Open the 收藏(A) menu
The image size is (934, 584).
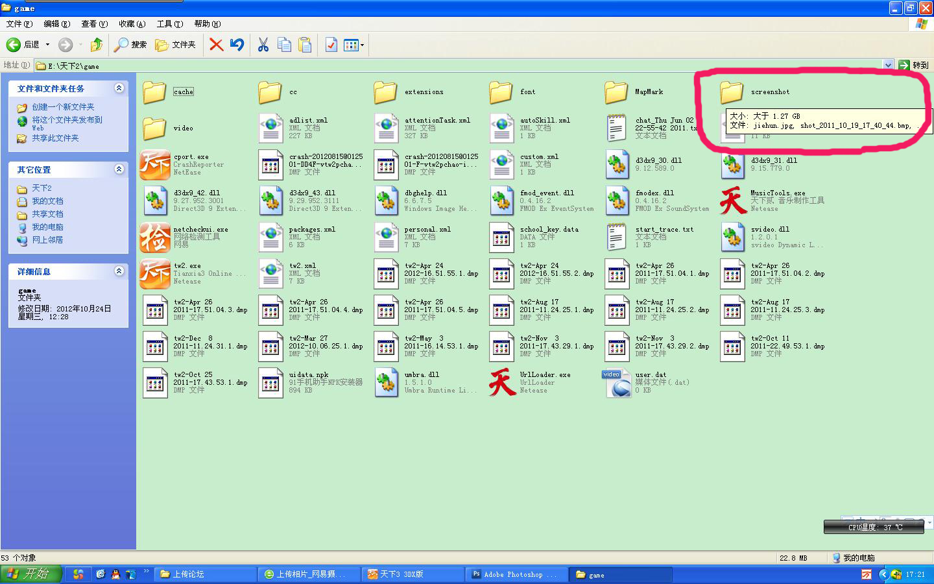point(132,24)
